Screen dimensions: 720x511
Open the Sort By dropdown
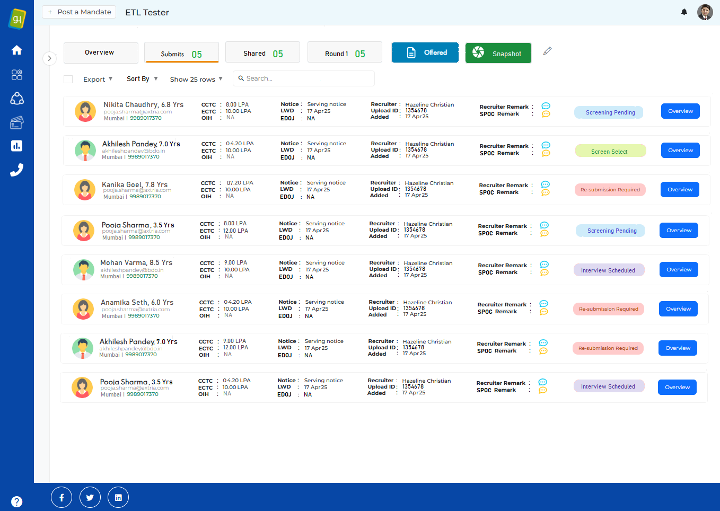click(142, 78)
